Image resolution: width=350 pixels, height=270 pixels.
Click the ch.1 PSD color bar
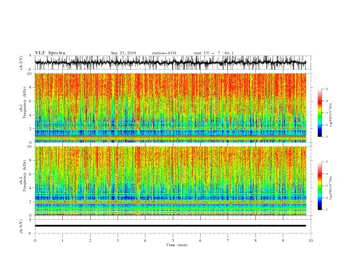click(320, 113)
